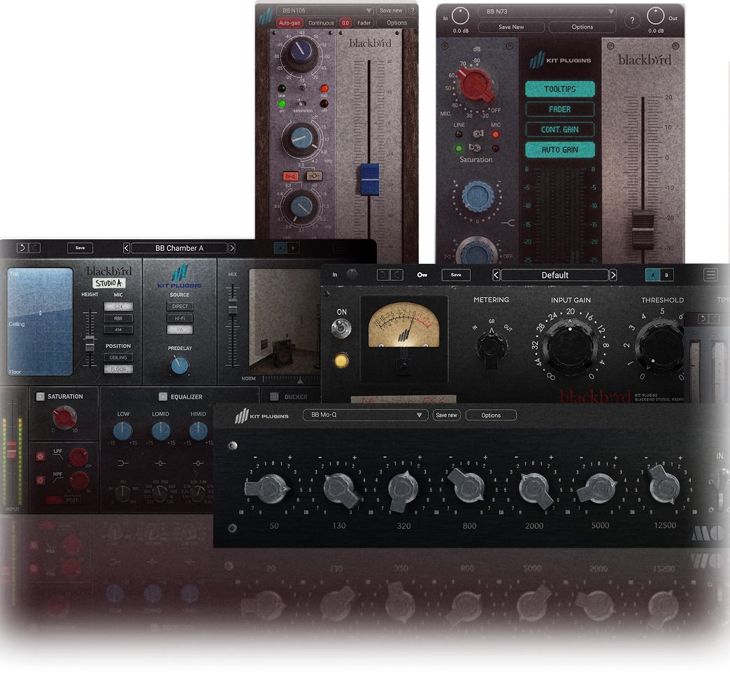Image resolution: width=730 pixels, height=680 pixels.
Task: Expand the BB N105 preset dropdown
Action: pos(368,10)
